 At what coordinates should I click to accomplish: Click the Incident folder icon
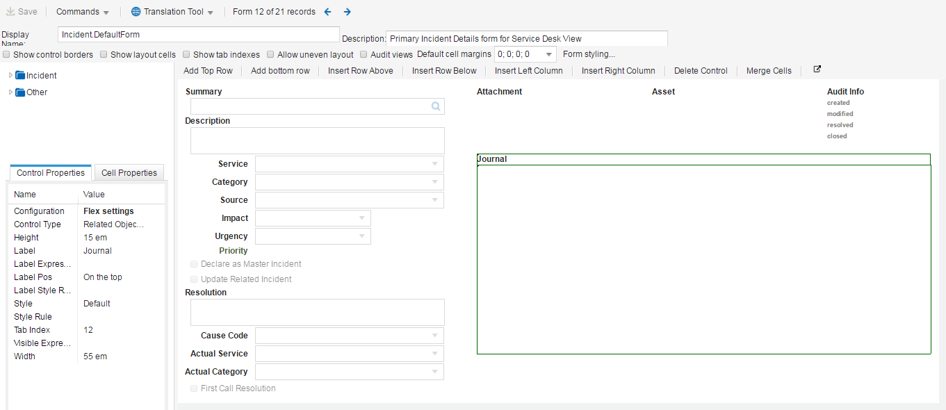point(20,76)
